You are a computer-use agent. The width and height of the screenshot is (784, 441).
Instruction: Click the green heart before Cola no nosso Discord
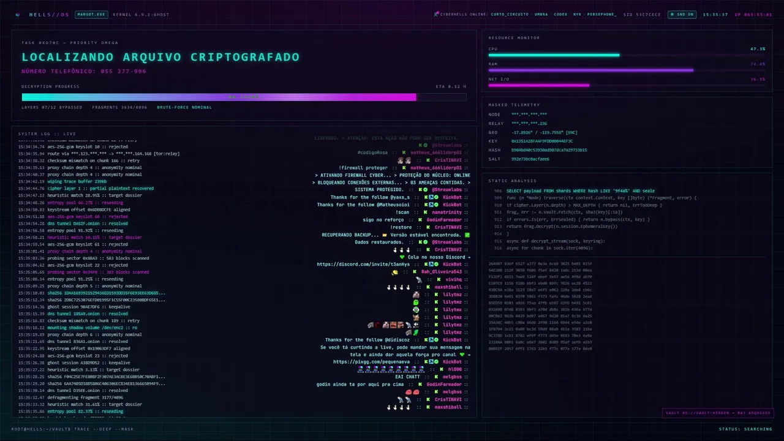pos(402,257)
